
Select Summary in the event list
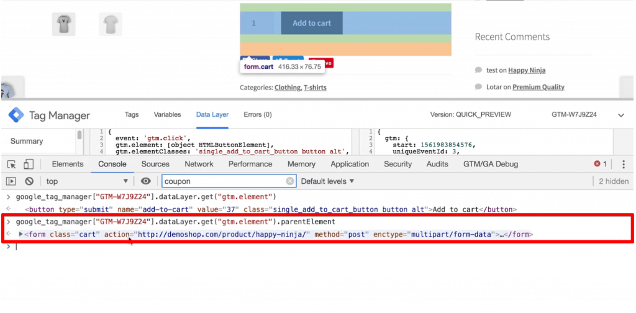pos(27,141)
